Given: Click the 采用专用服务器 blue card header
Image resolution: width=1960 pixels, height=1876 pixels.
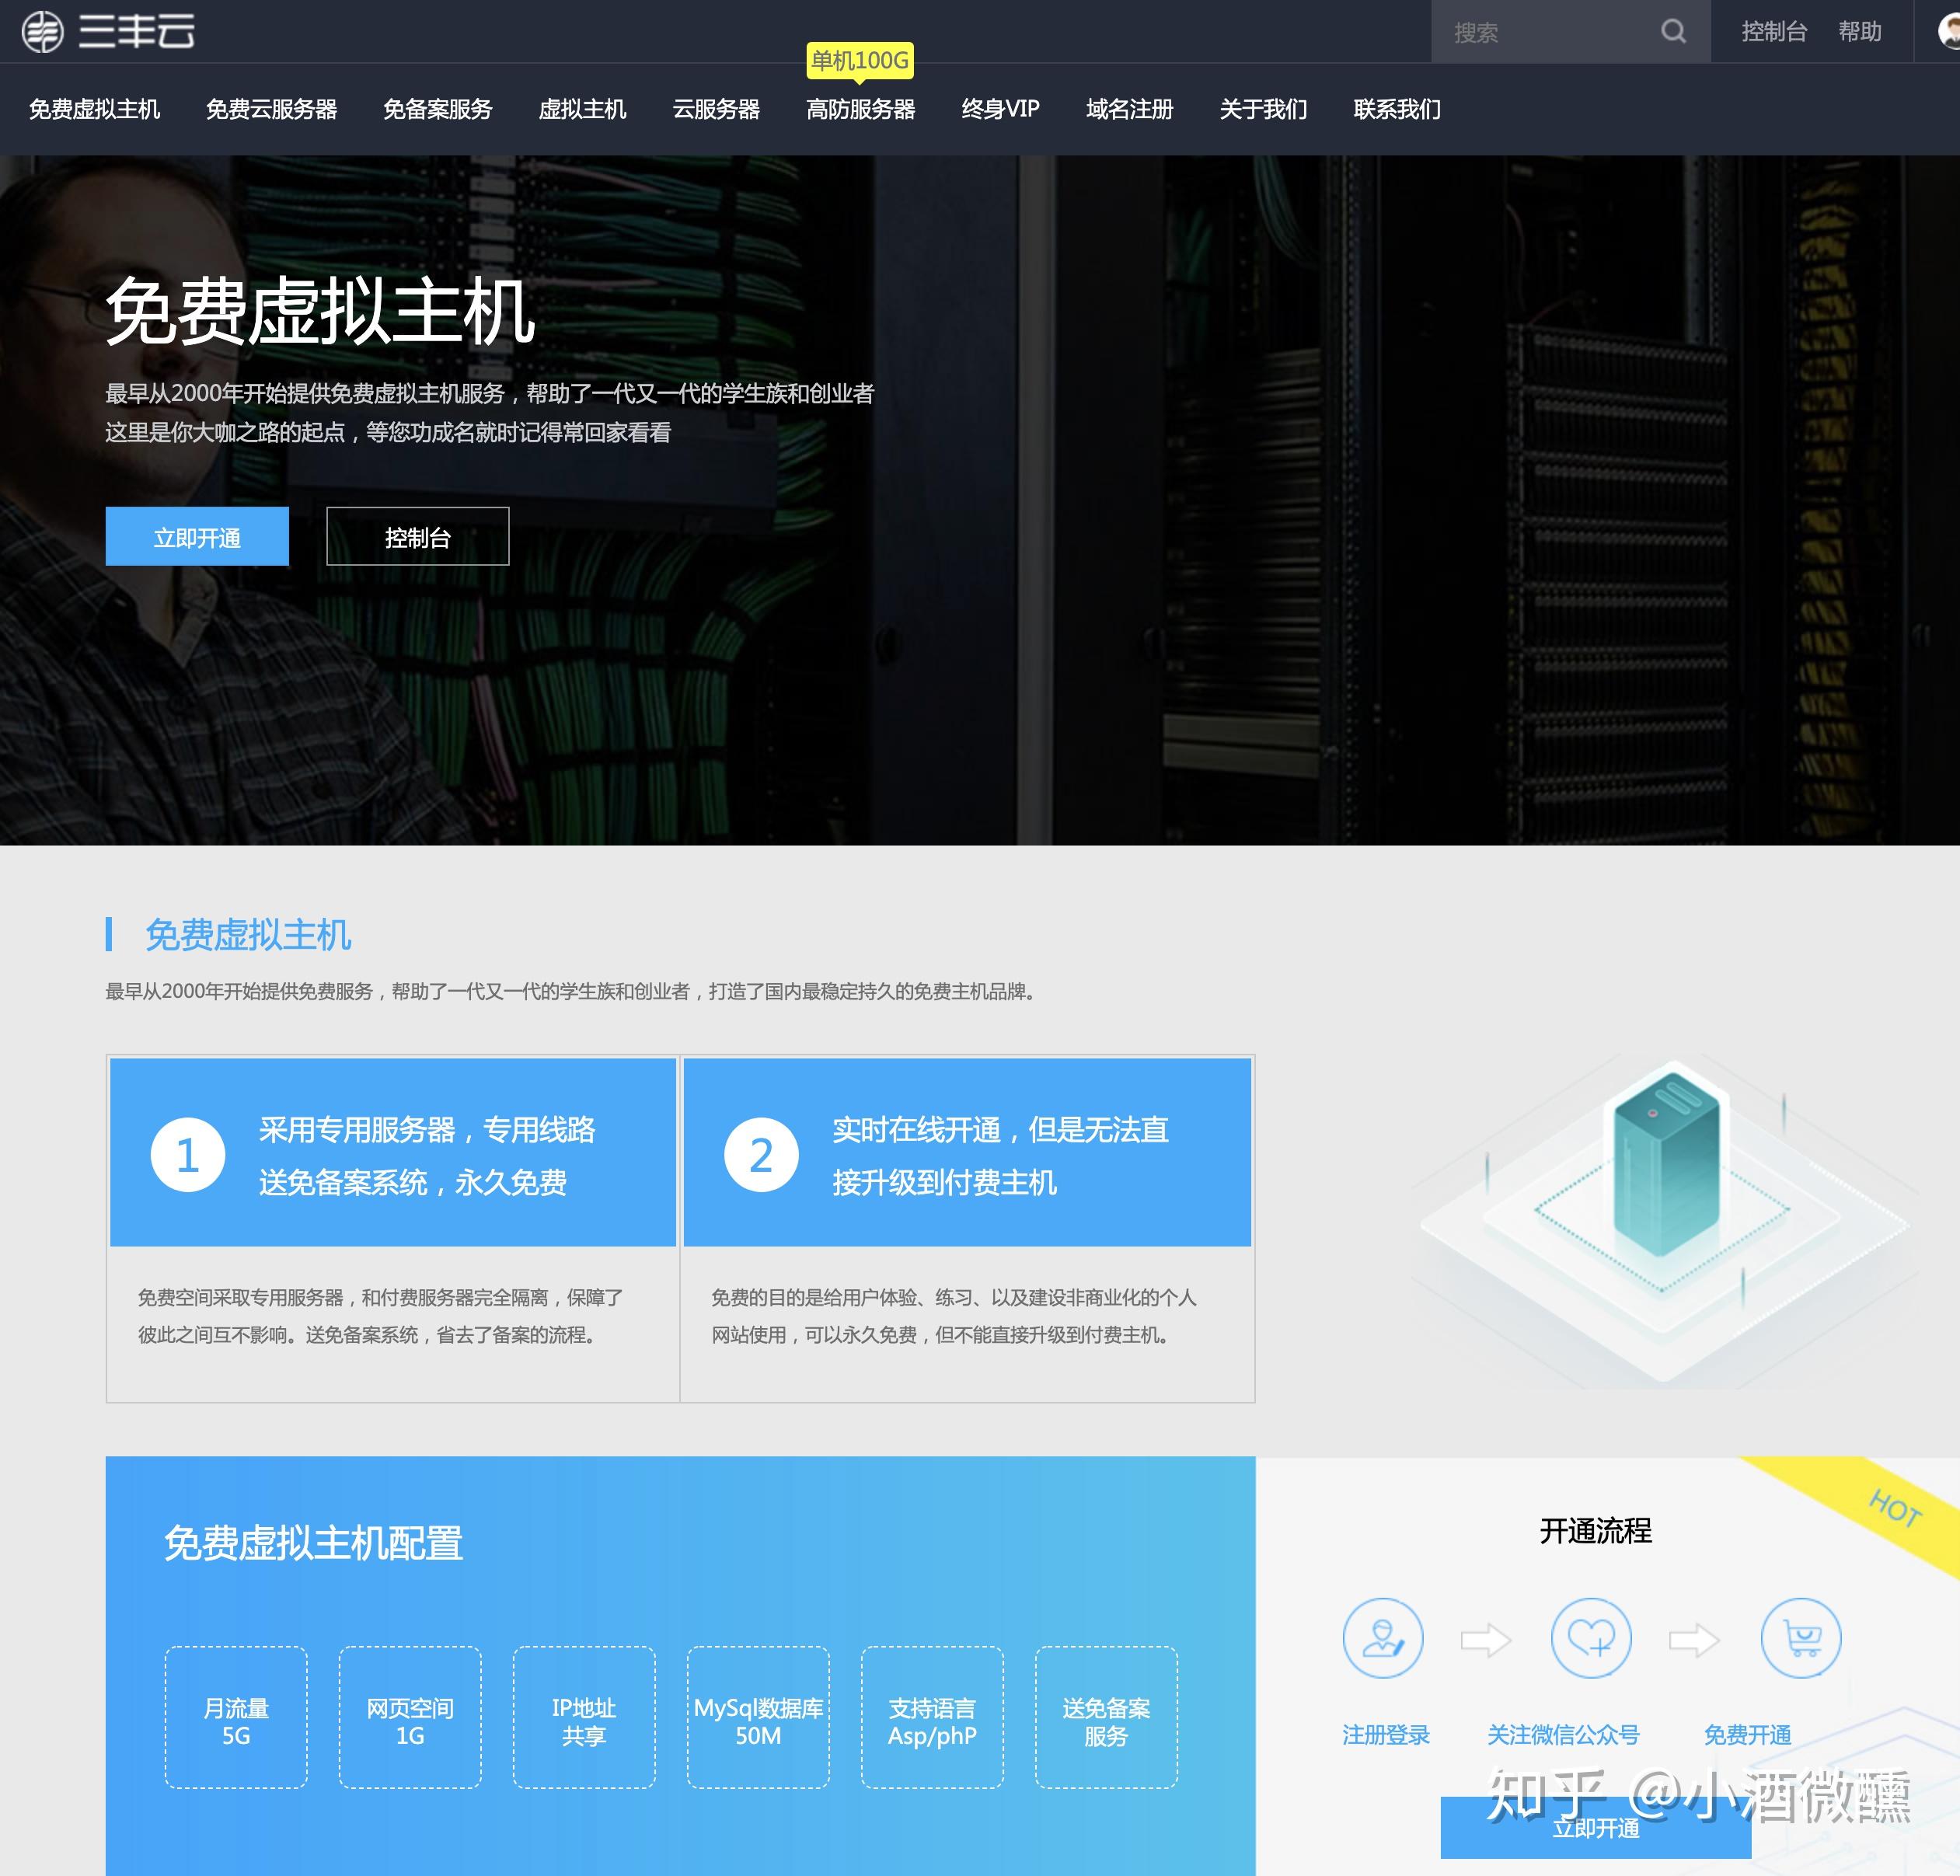Looking at the screenshot, I should coord(393,1152).
